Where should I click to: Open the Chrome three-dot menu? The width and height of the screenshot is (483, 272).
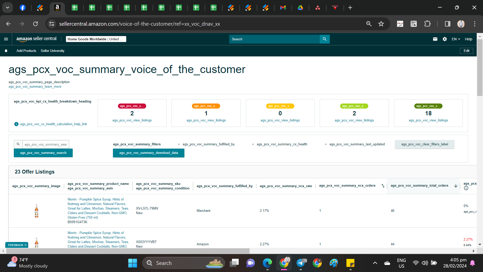pyautogui.click(x=475, y=24)
